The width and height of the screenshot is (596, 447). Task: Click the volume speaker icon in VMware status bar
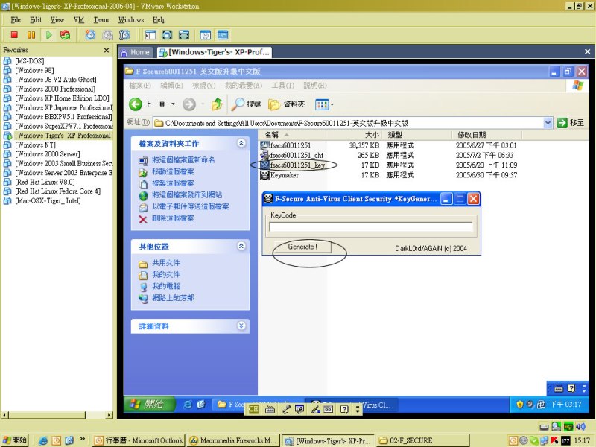(580, 426)
